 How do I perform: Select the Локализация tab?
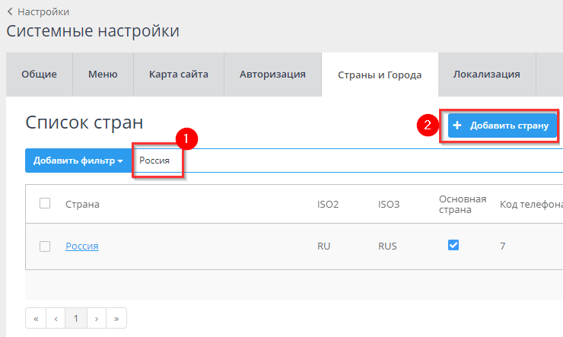pos(486,75)
